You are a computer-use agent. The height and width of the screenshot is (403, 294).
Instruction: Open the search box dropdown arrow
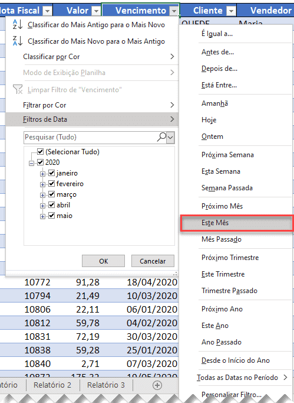(x=170, y=137)
